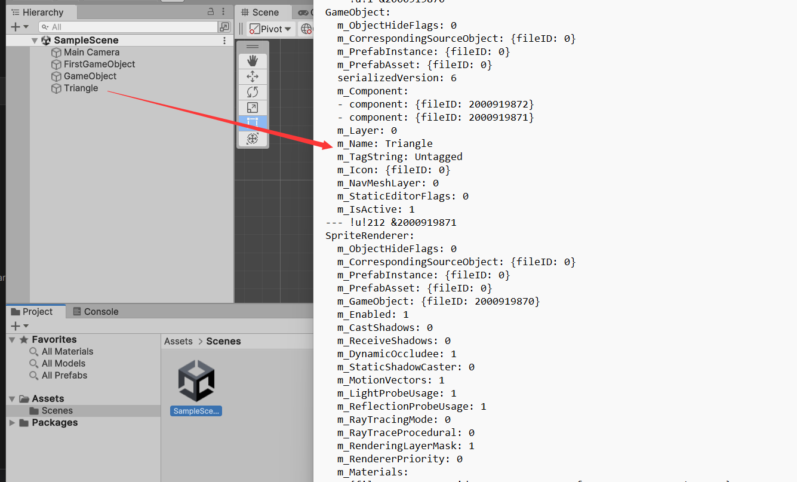Screen dimensions: 797x482
Task: Open SampleScene row's three-dot options menu
Action: pyautogui.click(x=224, y=41)
